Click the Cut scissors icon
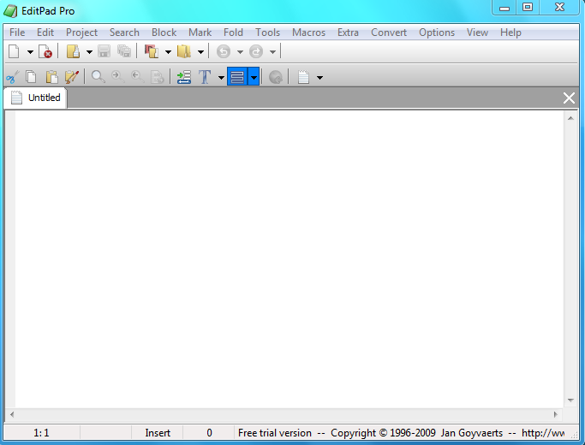The width and height of the screenshot is (585, 445). tap(12, 77)
